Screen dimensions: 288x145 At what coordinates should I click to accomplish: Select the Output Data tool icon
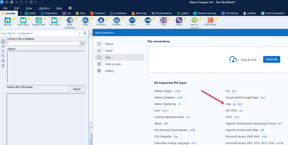[x=39, y=20]
